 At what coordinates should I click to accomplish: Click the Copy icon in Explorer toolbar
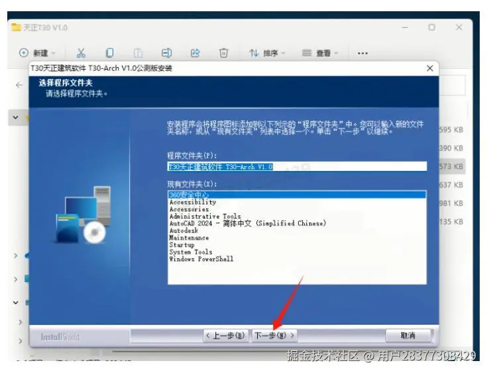click(x=109, y=53)
